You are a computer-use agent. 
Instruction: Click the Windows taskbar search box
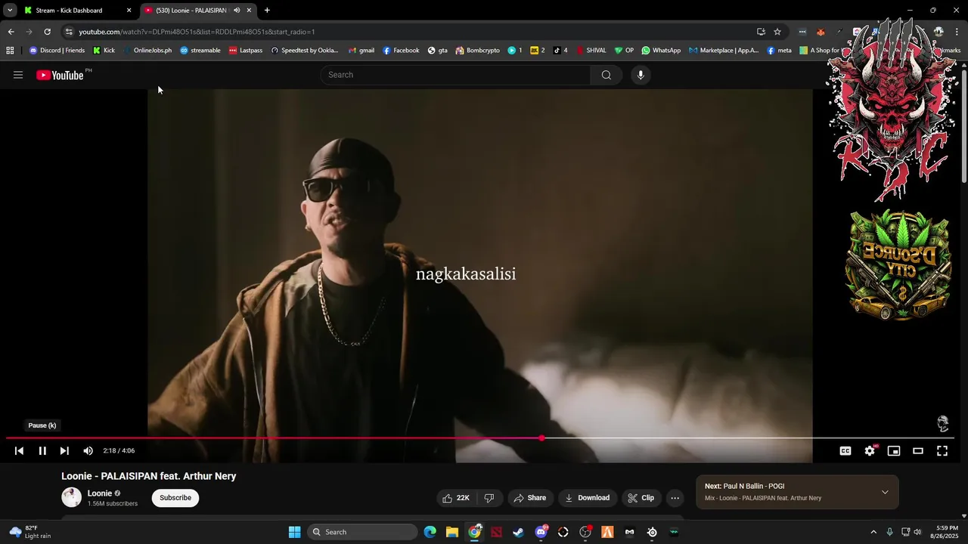tap(363, 532)
